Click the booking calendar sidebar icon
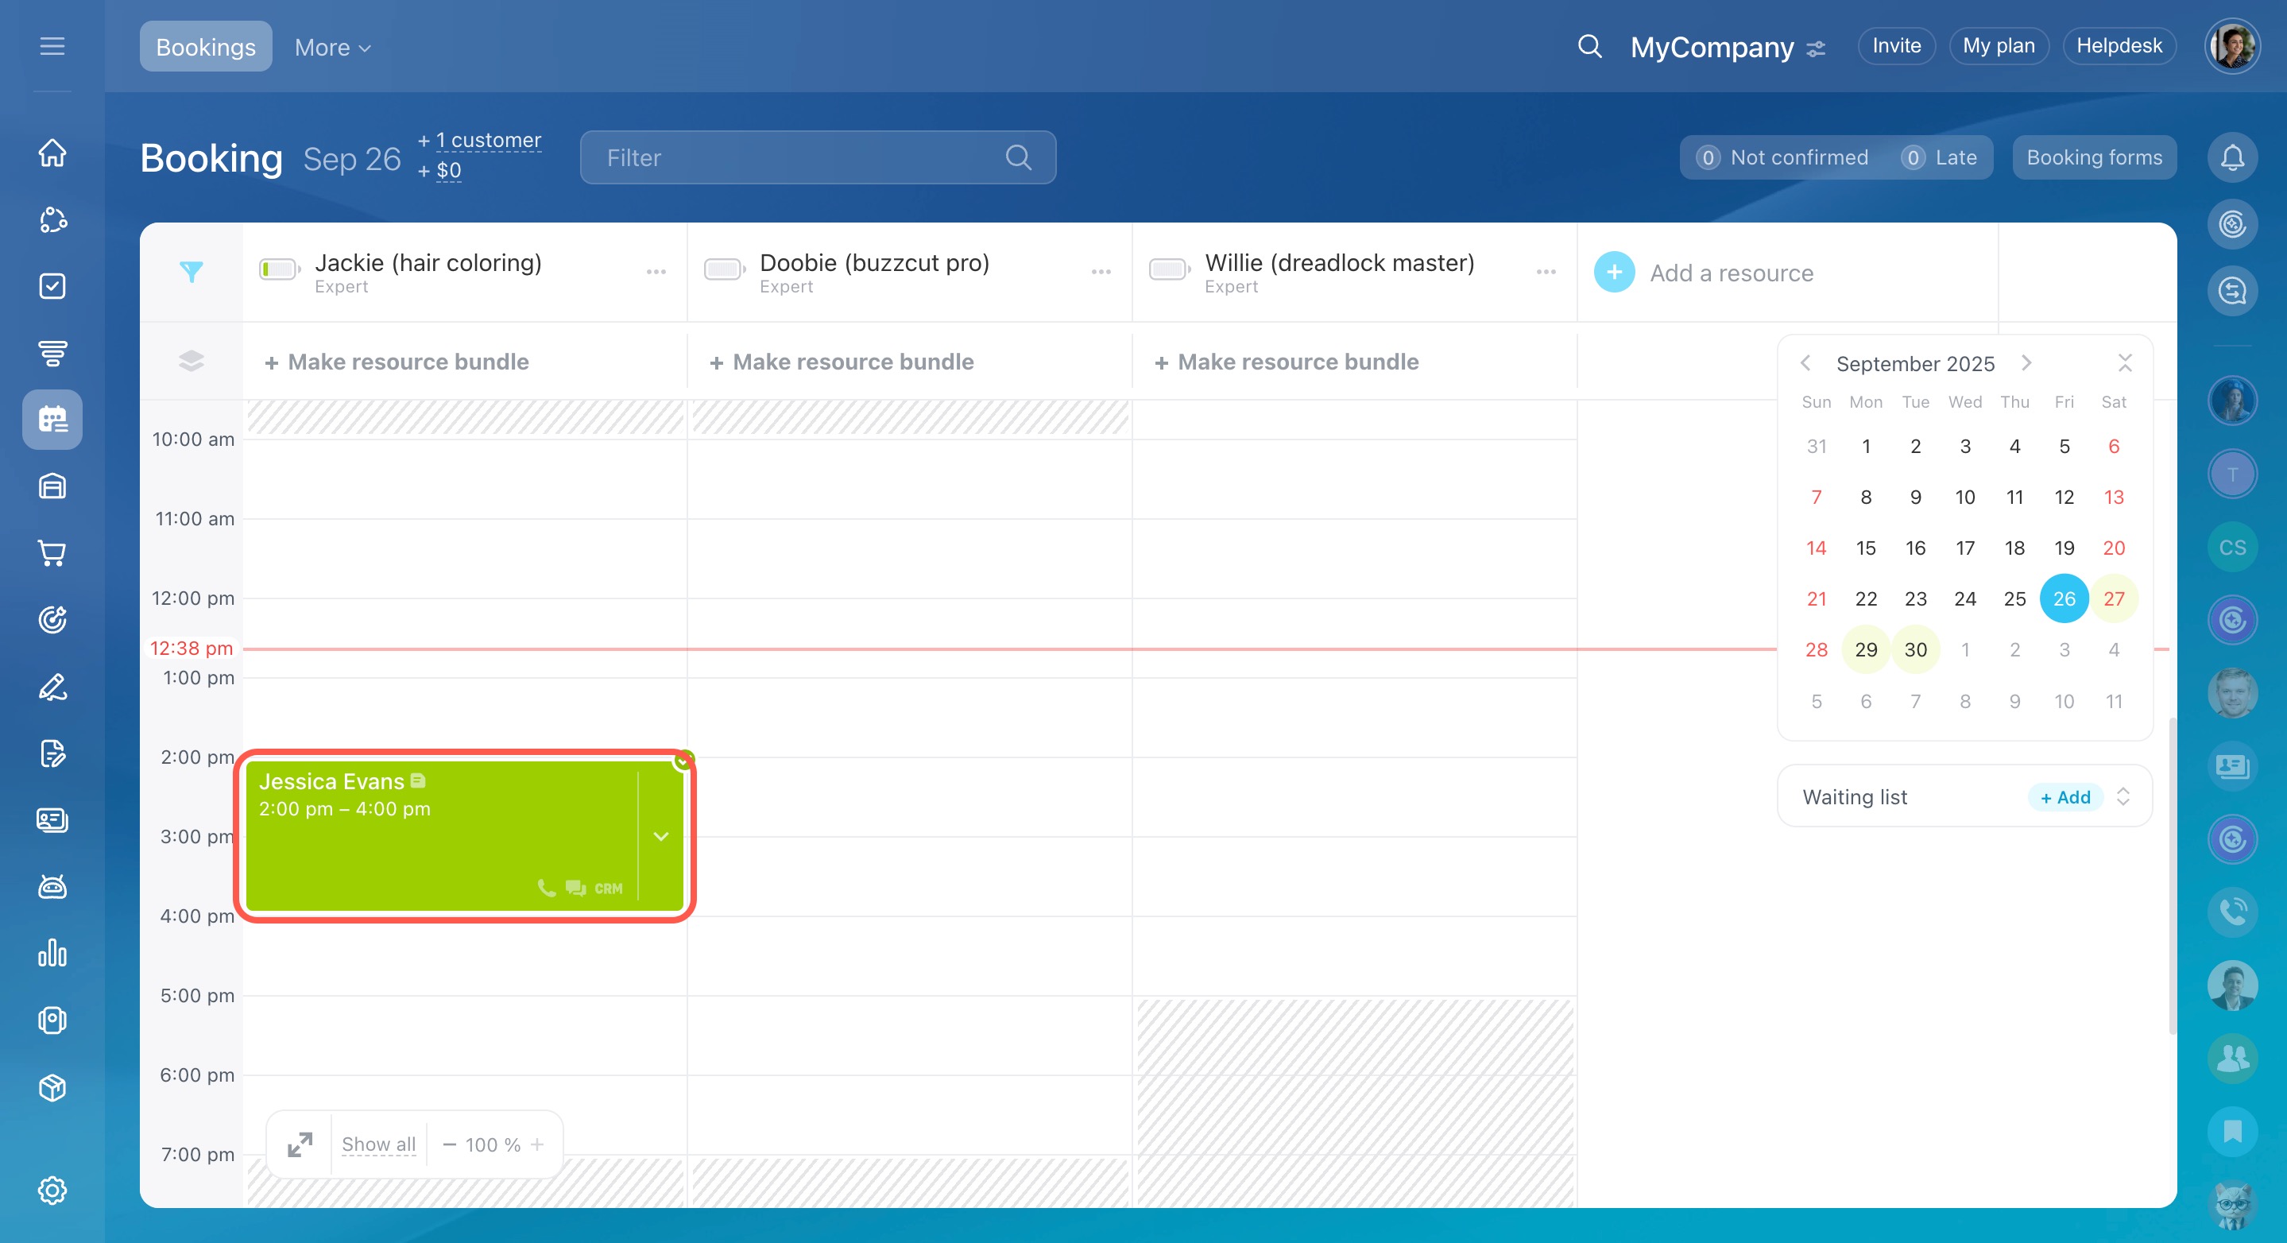The width and height of the screenshot is (2287, 1243). coord(52,419)
